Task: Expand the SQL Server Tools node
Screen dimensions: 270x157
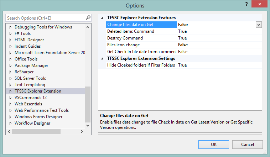Action: pyautogui.click(x=10, y=78)
